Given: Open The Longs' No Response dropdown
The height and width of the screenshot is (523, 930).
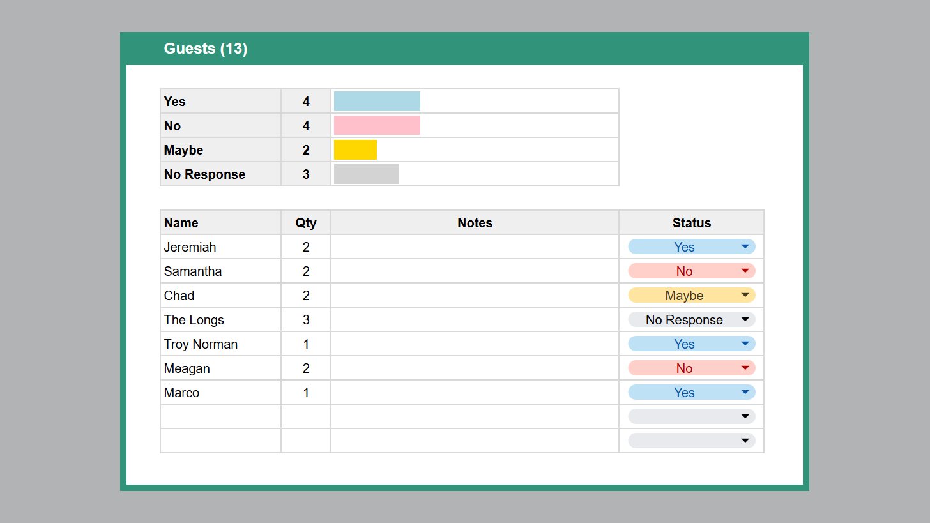Looking at the screenshot, I should coord(691,320).
